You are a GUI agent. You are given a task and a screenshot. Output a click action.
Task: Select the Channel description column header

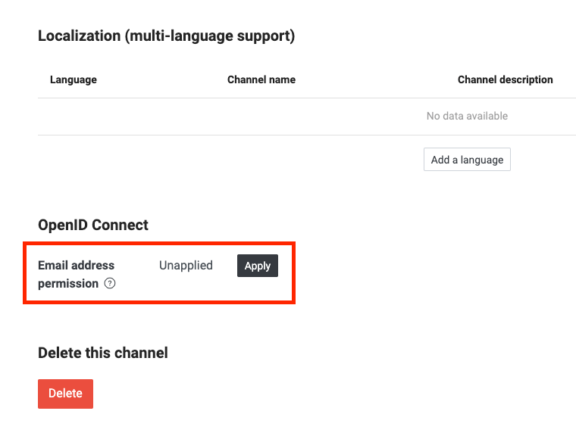pyautogui.click(x=505, y=79)
